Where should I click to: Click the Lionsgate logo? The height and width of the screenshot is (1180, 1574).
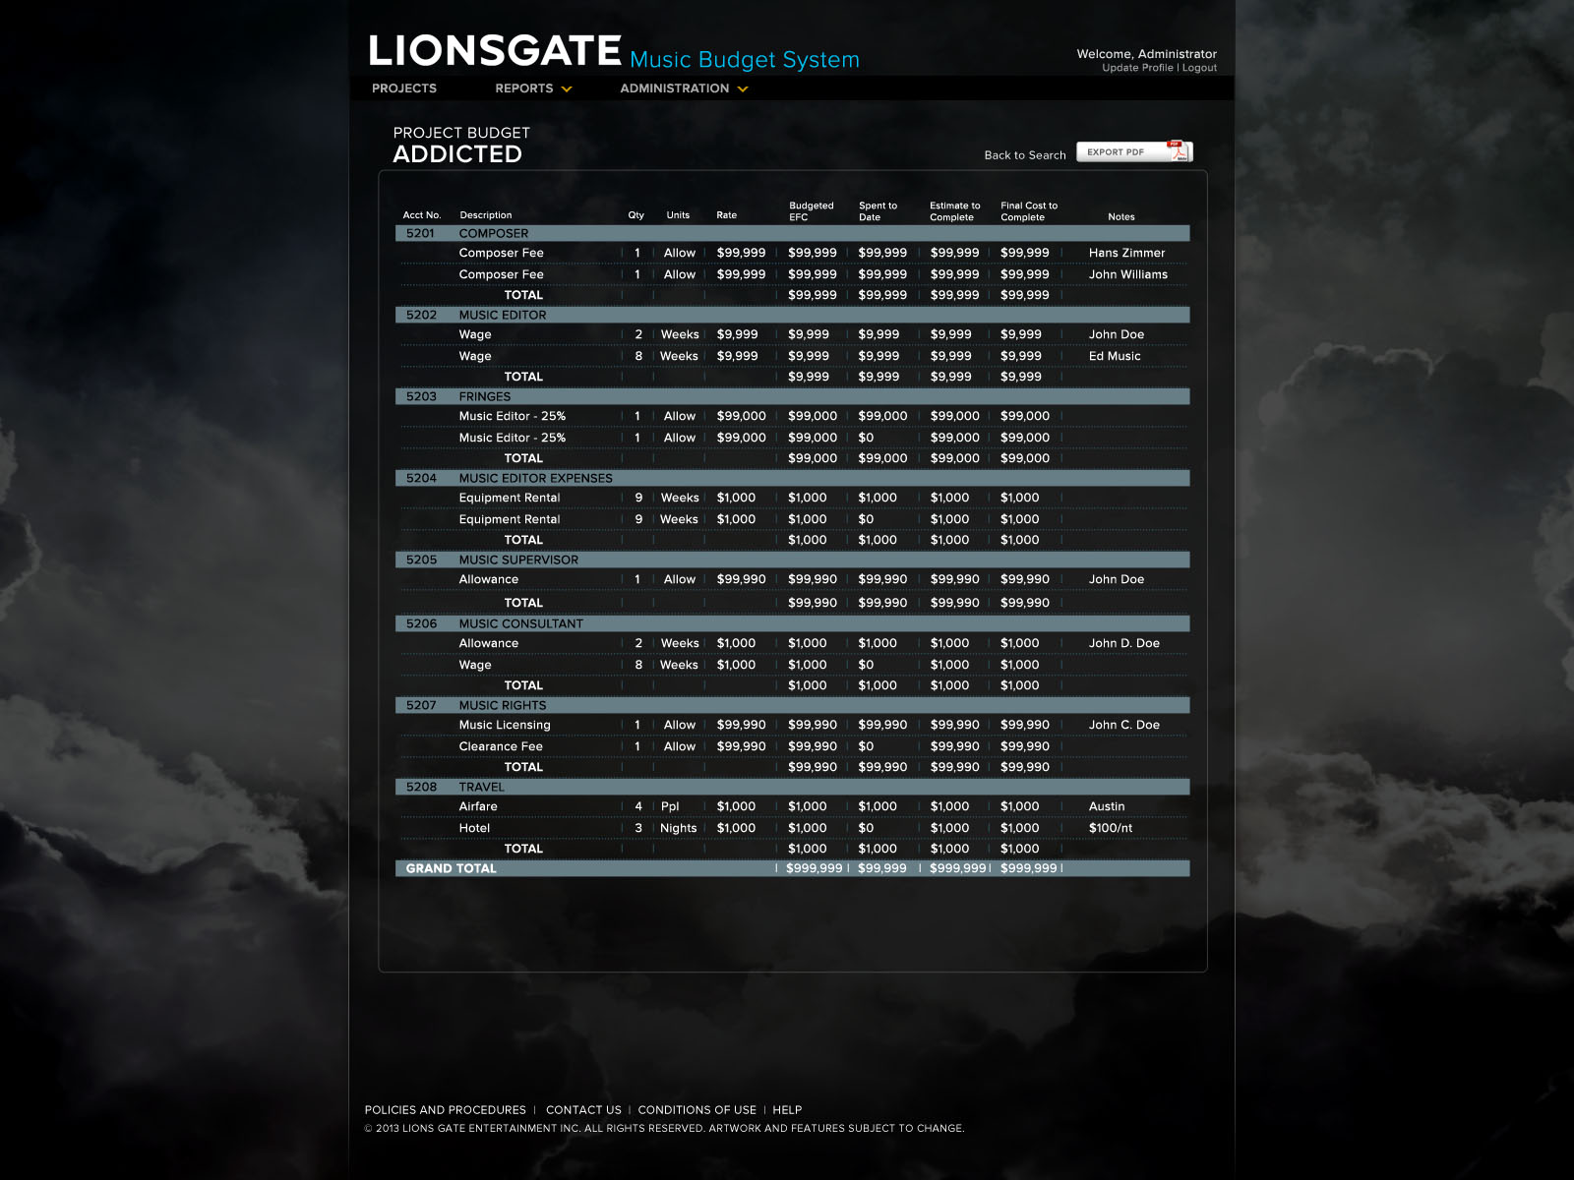tap(494, 51)
